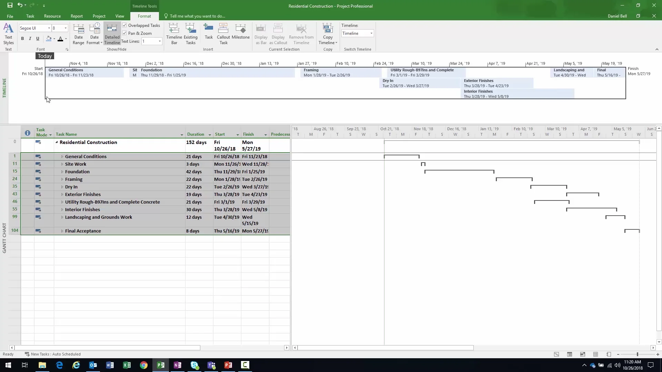This screenshot has width=662, height=372.
Task: Click the background color fill button
Action: point(49,39)
